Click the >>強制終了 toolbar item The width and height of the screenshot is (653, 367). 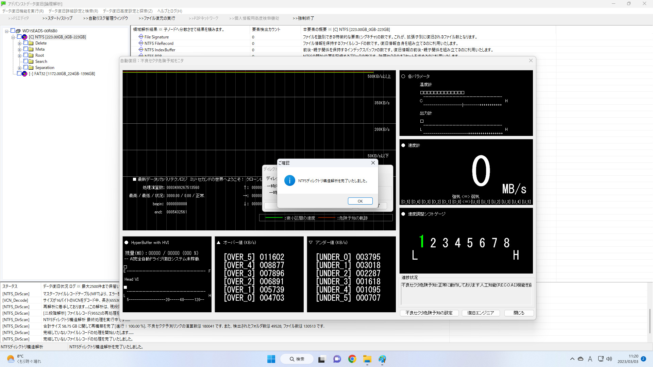303,18
